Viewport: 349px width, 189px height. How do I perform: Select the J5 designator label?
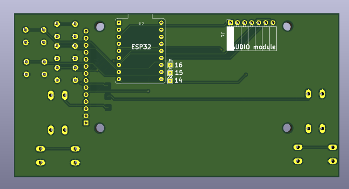point(171,61)
